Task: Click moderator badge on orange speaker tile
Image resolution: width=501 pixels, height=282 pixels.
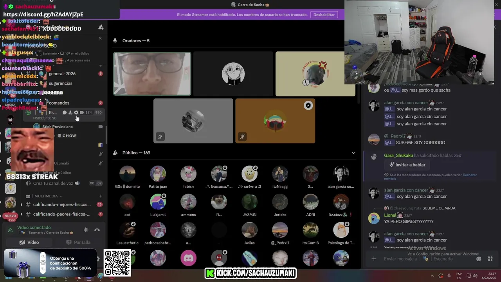Action: click(308, 105)
